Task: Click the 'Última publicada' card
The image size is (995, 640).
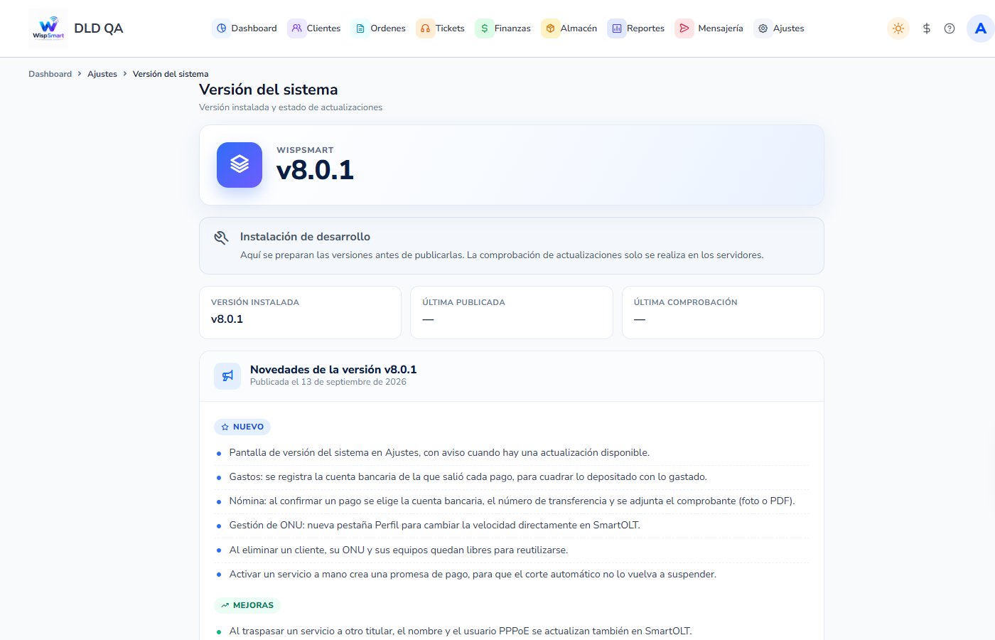Action: [512, 312]
